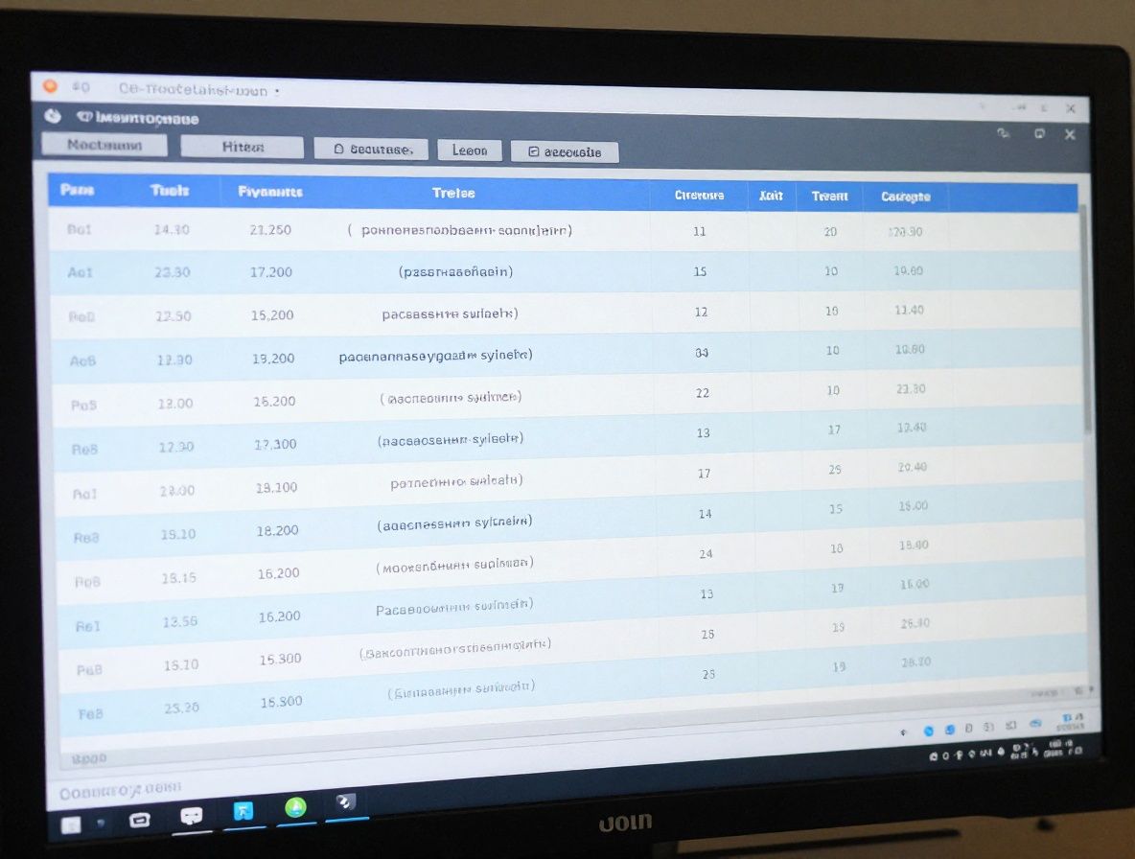Open the Task View icon on taskbar
This screenshot has width=1135, height=859.
140,820
